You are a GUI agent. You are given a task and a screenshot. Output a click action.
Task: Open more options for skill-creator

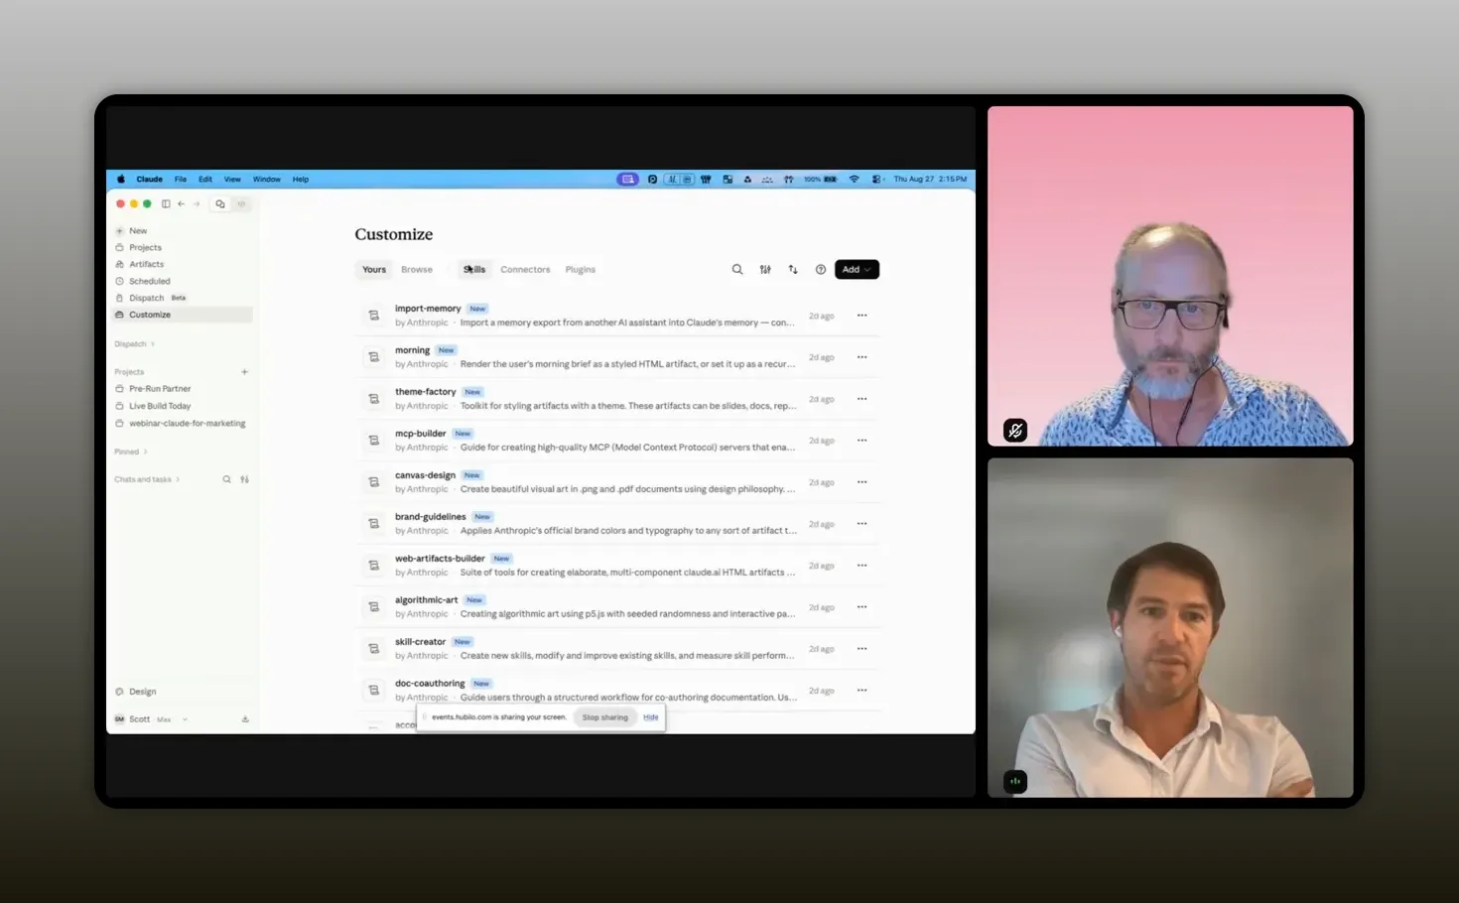coord(862,649)
